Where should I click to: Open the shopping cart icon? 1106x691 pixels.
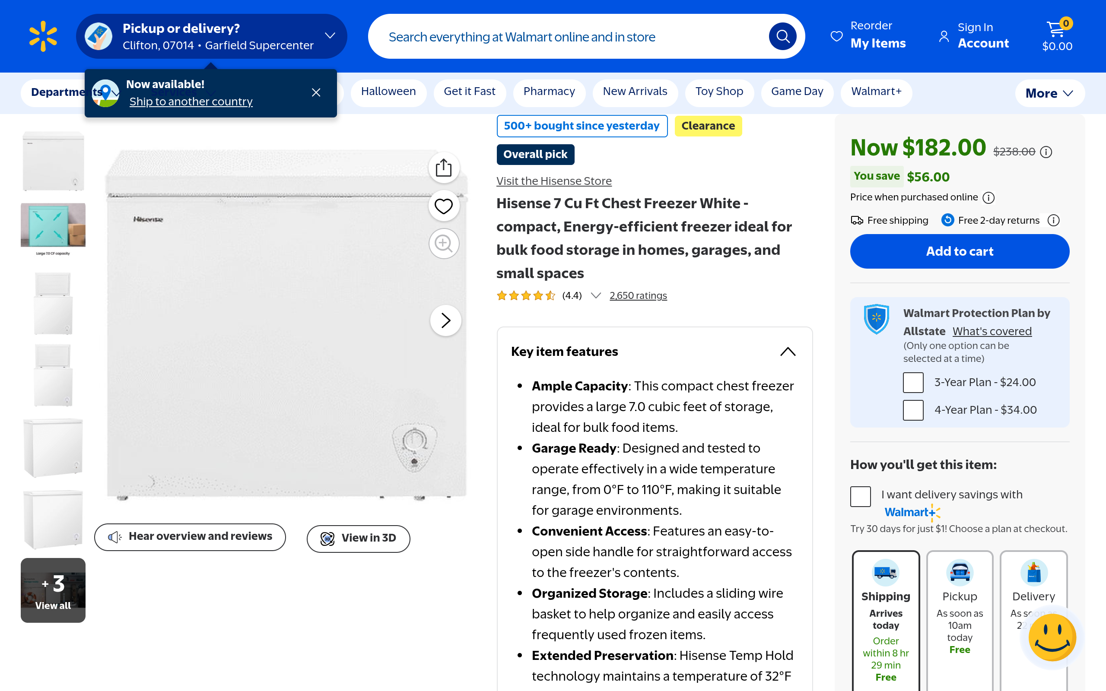point(1057,30)
